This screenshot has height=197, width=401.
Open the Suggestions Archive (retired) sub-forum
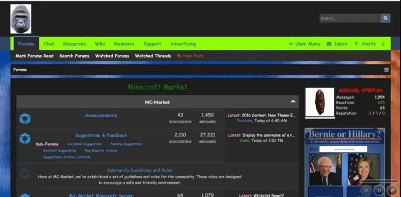coord(67,157)
